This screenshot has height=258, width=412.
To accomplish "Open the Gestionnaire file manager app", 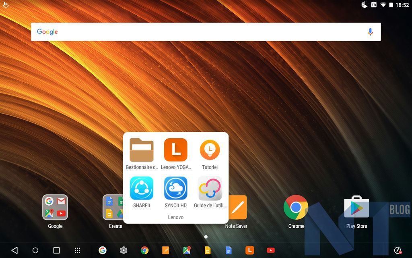I will pos(142,150).
